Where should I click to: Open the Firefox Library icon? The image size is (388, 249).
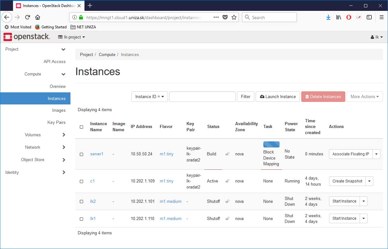pos(339,18)
